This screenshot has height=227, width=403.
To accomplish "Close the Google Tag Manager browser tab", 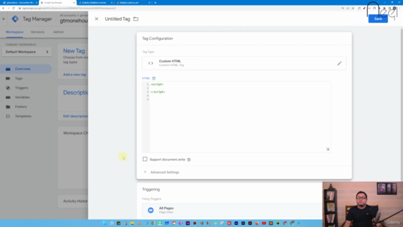I will [74, 3].
